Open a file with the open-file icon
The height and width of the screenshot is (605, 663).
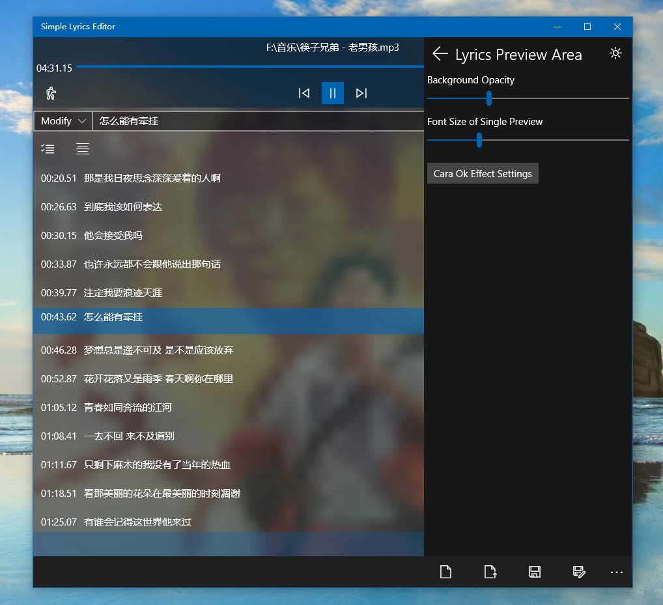coord(490,572)
